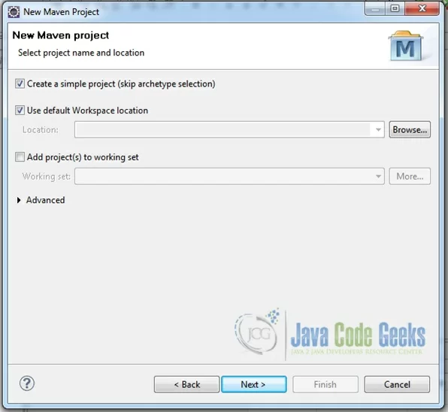Click the Finish button
Viewport: 448px width, 412px height.
pyautogui.click(x=325, y=384)
